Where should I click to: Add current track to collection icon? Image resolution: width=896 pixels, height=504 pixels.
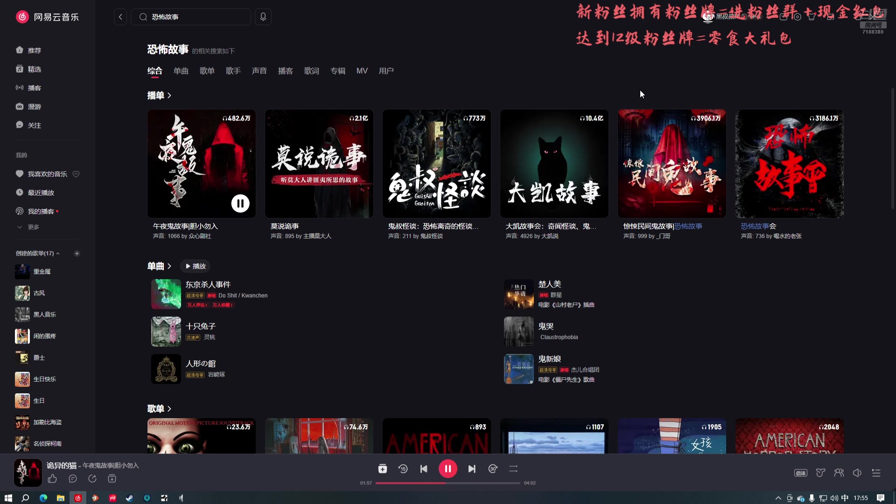click(383, 469)
